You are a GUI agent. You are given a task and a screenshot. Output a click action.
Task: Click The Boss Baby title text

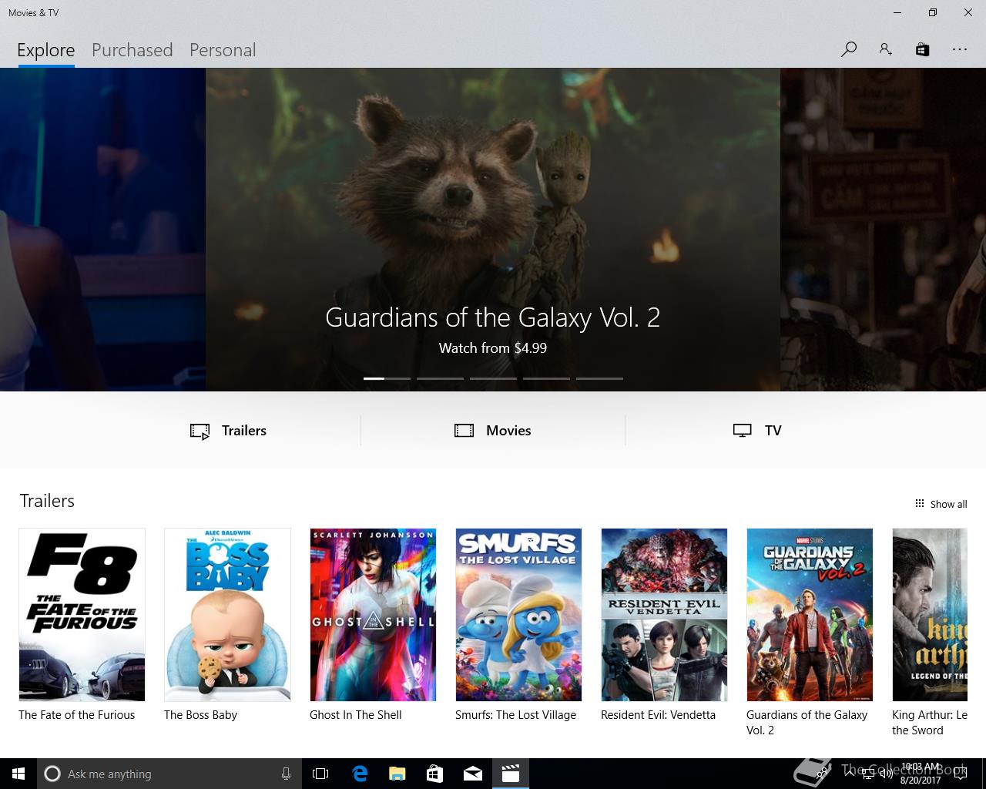coord(200,715)
